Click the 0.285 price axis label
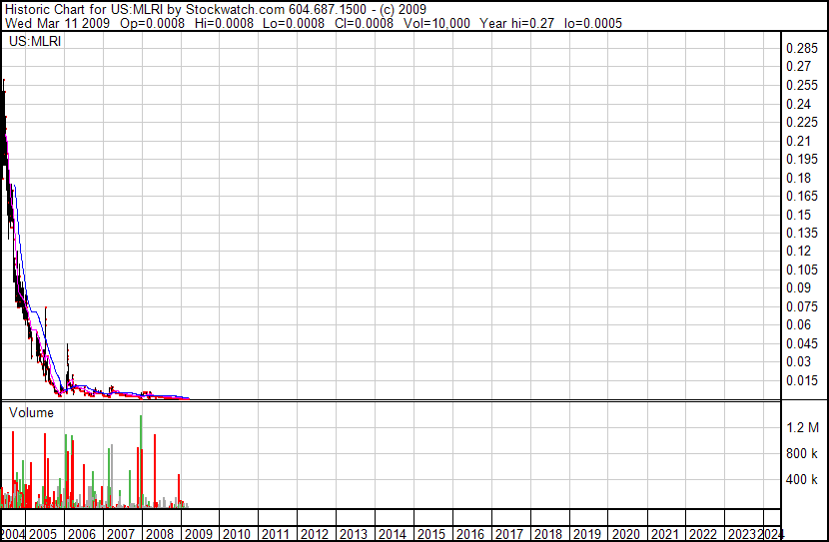829x542 pixels. click(x=802, y=49)
